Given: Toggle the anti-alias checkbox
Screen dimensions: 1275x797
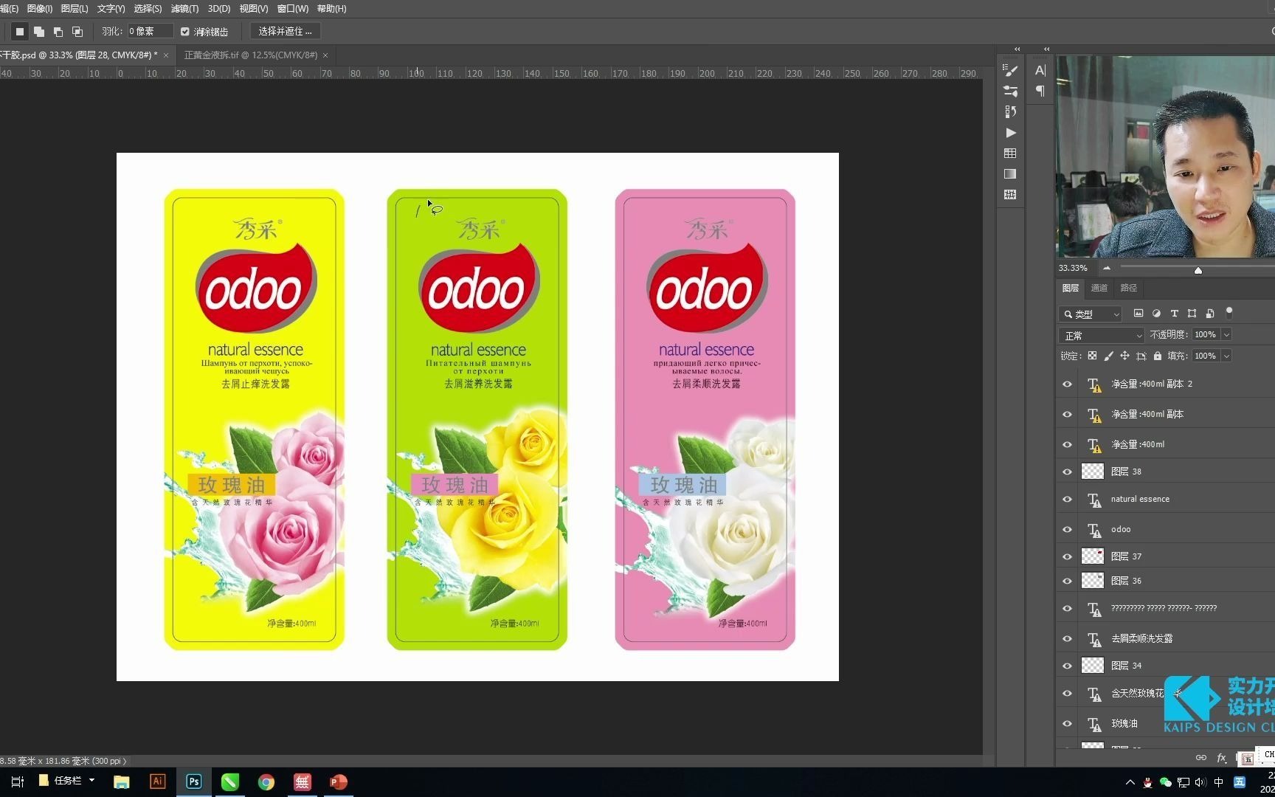Looking at the screenshot, I should 185,31.
